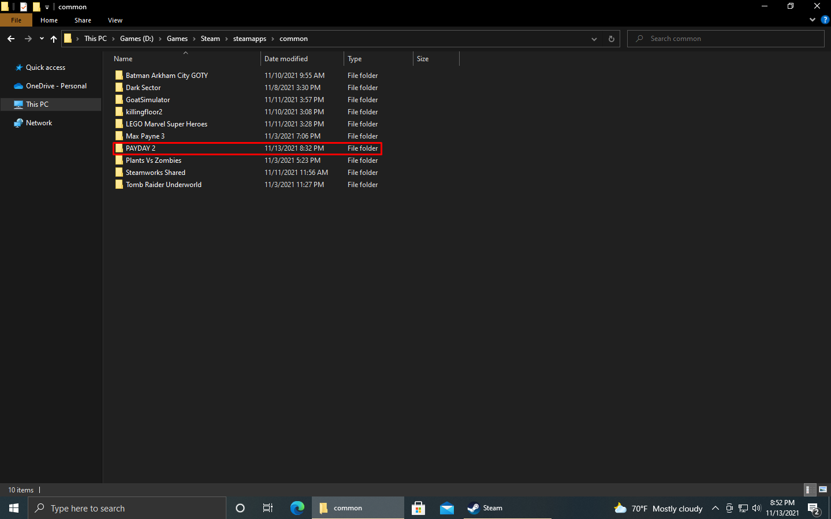The height and width of the screenshot is (519, 831).
Task: Click the This PC breadcrumb segment
Action: (95, 39)
